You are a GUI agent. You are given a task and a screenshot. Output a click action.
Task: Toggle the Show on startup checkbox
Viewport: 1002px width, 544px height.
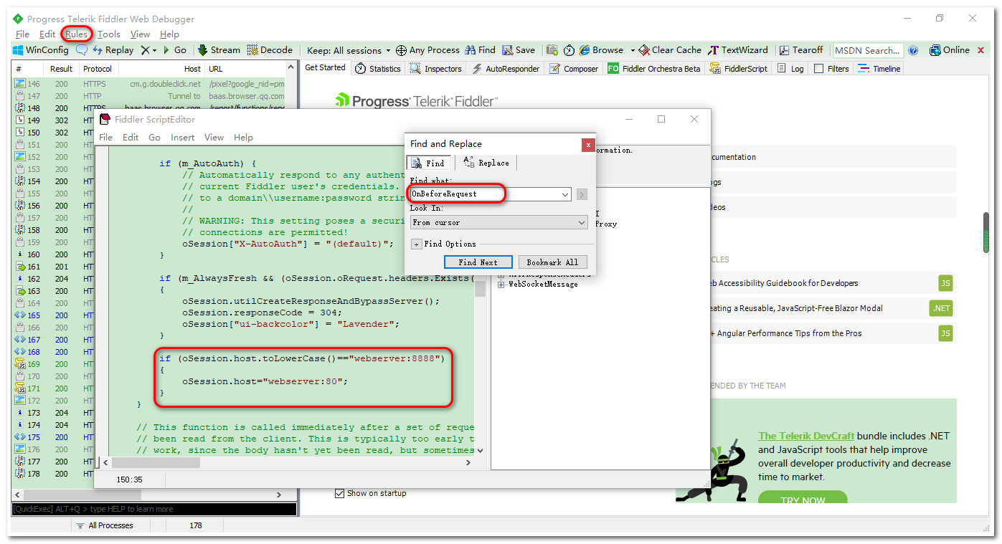click(x=340, y=493)
